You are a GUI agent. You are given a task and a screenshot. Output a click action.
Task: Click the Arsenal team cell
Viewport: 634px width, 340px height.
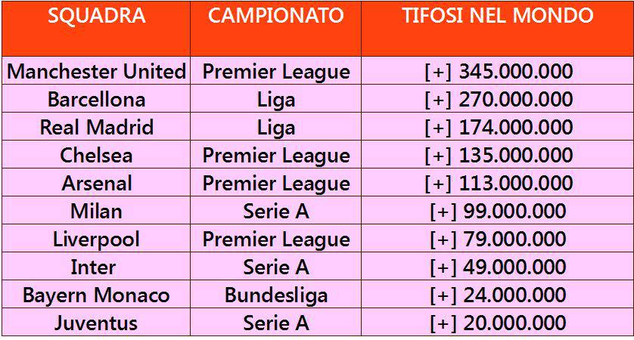pos(96,184)
